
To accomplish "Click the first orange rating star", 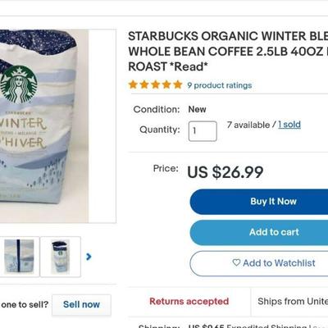I will point(133,84).
